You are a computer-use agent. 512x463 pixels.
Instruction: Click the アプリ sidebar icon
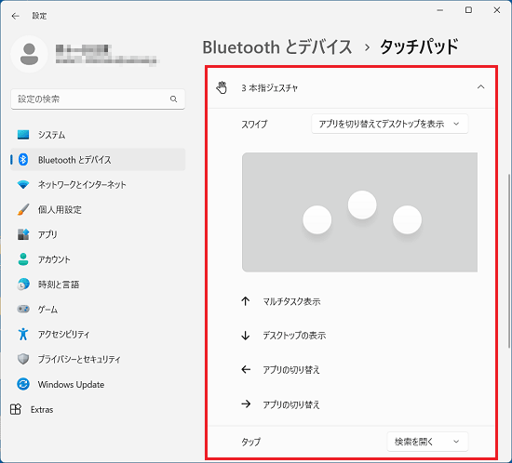[x=23, y=234]
